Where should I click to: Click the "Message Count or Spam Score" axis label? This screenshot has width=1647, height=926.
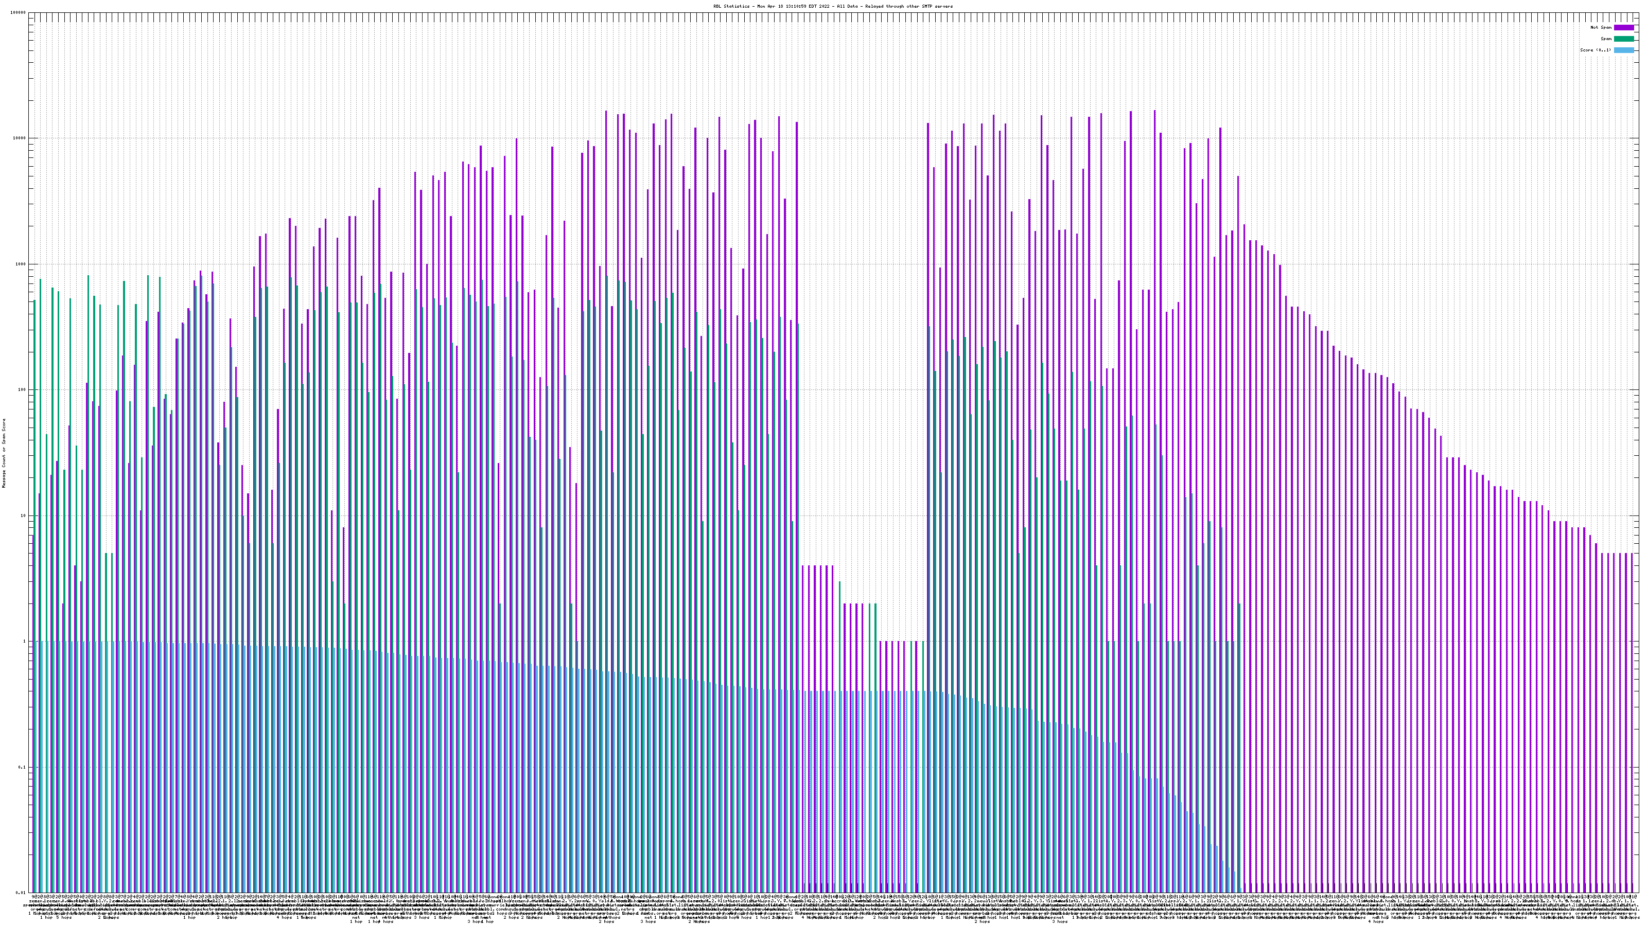(x=4, y=453)
